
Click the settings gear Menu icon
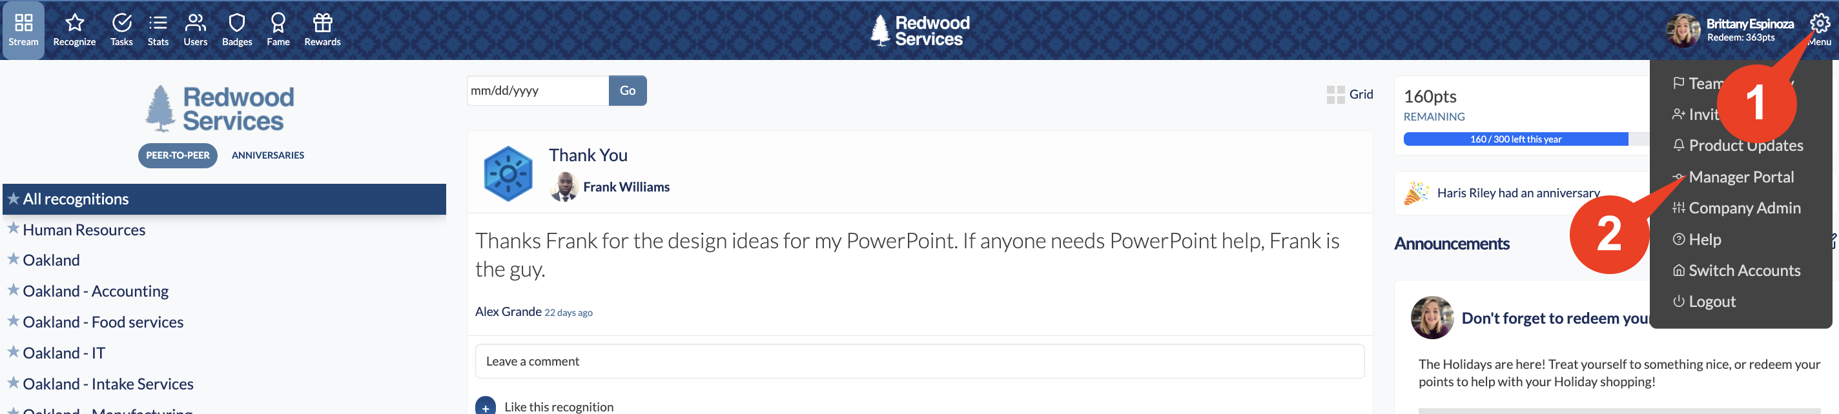[x=1820, y=25]
